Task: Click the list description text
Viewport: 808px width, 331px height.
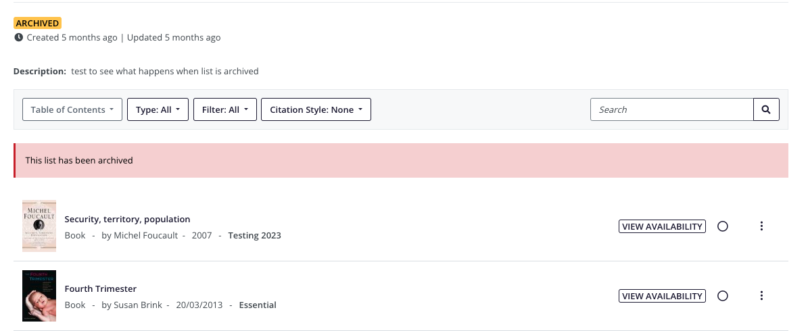Action: pyautogui.click(x=165, y=72)
